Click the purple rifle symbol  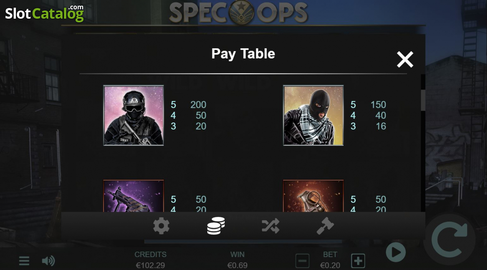coord(134,196)
